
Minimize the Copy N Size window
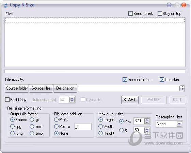tap(169, 5)
